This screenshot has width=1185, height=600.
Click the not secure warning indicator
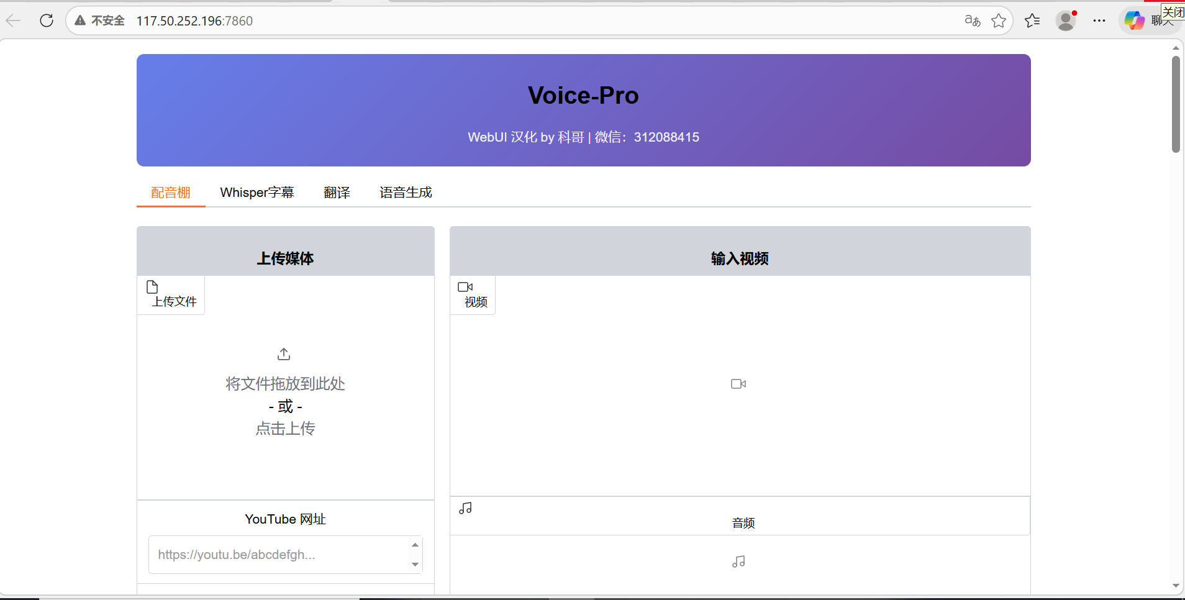pyautogui.click(x=99, y=20)
